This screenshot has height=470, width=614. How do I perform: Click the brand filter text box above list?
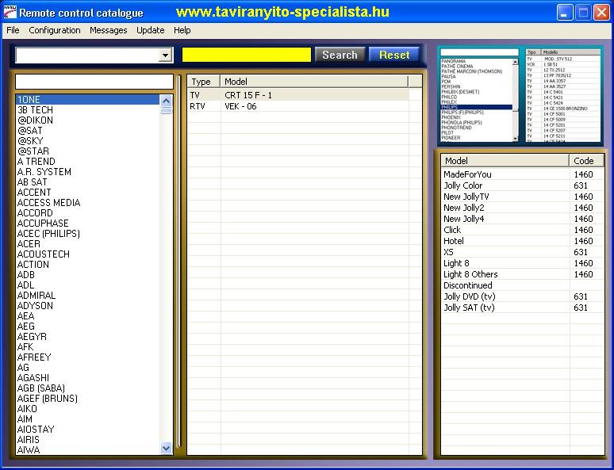pos(94,82)
